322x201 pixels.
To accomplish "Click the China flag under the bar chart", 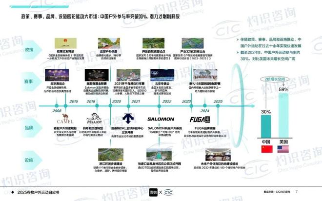I will [267, 149].
